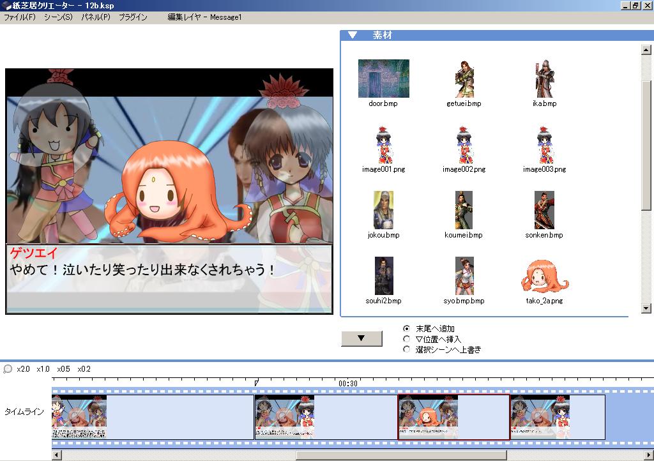Click the タイムライン label
The height and width of the screenshot is (461, 654).
(24, 412)
